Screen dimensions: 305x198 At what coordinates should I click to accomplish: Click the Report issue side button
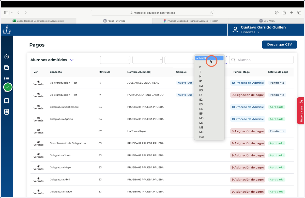[301, 111]
